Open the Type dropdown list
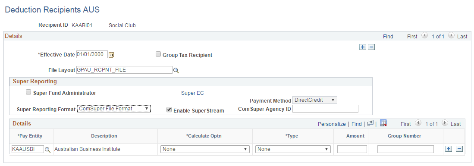The image size is (474, 166). point(293,149)
